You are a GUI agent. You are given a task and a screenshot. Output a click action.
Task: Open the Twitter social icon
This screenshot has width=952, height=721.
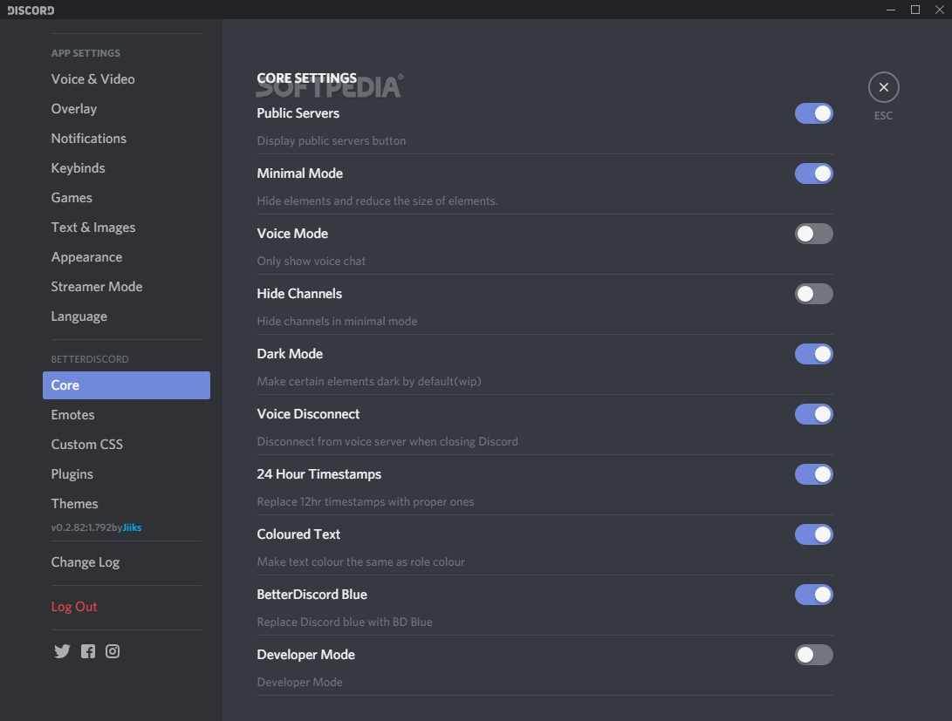click(x=62, y=651)
